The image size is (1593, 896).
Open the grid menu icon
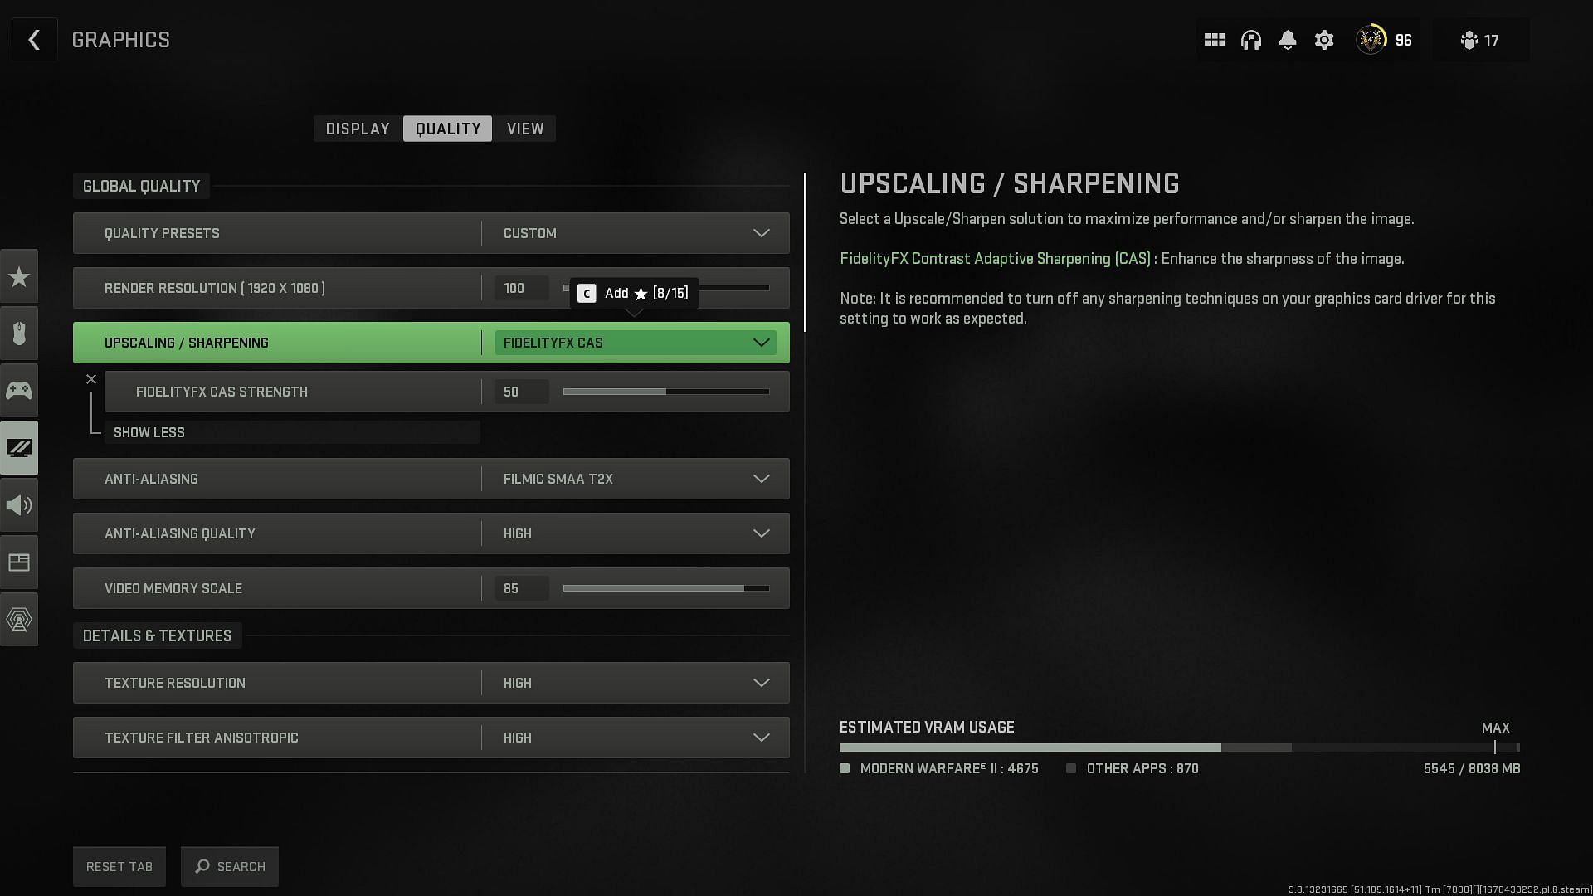coord(1215,40)
